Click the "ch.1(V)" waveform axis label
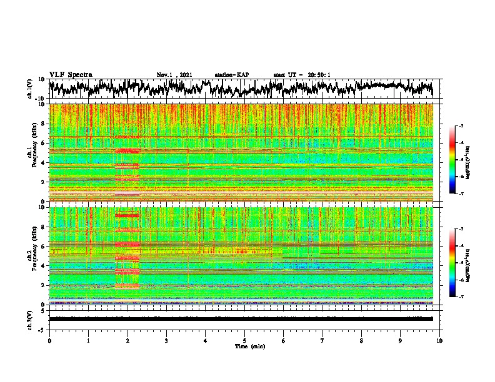Screen dimensions: 495x382 pyautogui.click(x=30, y=89)
